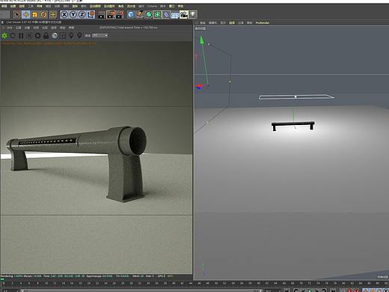Toggle clay mode sphere icon
The height and width of the screenshot is (292, 389).
55,36
